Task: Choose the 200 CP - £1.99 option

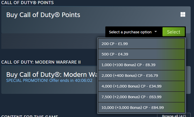Action: point(141,44)
